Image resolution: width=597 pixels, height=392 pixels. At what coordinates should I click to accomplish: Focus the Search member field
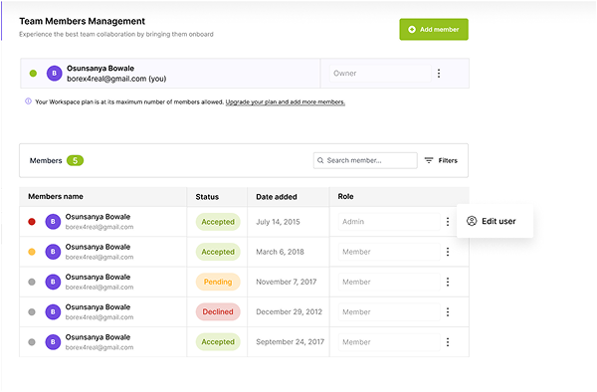point(365,160)
